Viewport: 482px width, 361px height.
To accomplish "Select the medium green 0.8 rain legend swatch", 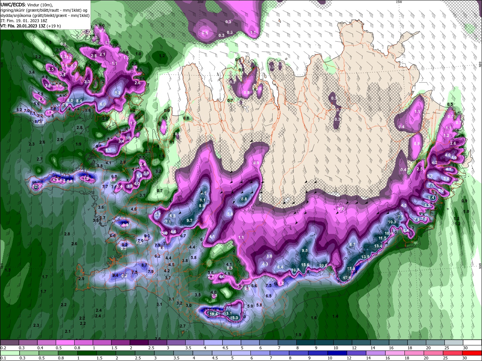I will point(67,353).
